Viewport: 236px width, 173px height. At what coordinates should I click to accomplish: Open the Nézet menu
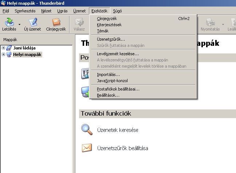46,11
